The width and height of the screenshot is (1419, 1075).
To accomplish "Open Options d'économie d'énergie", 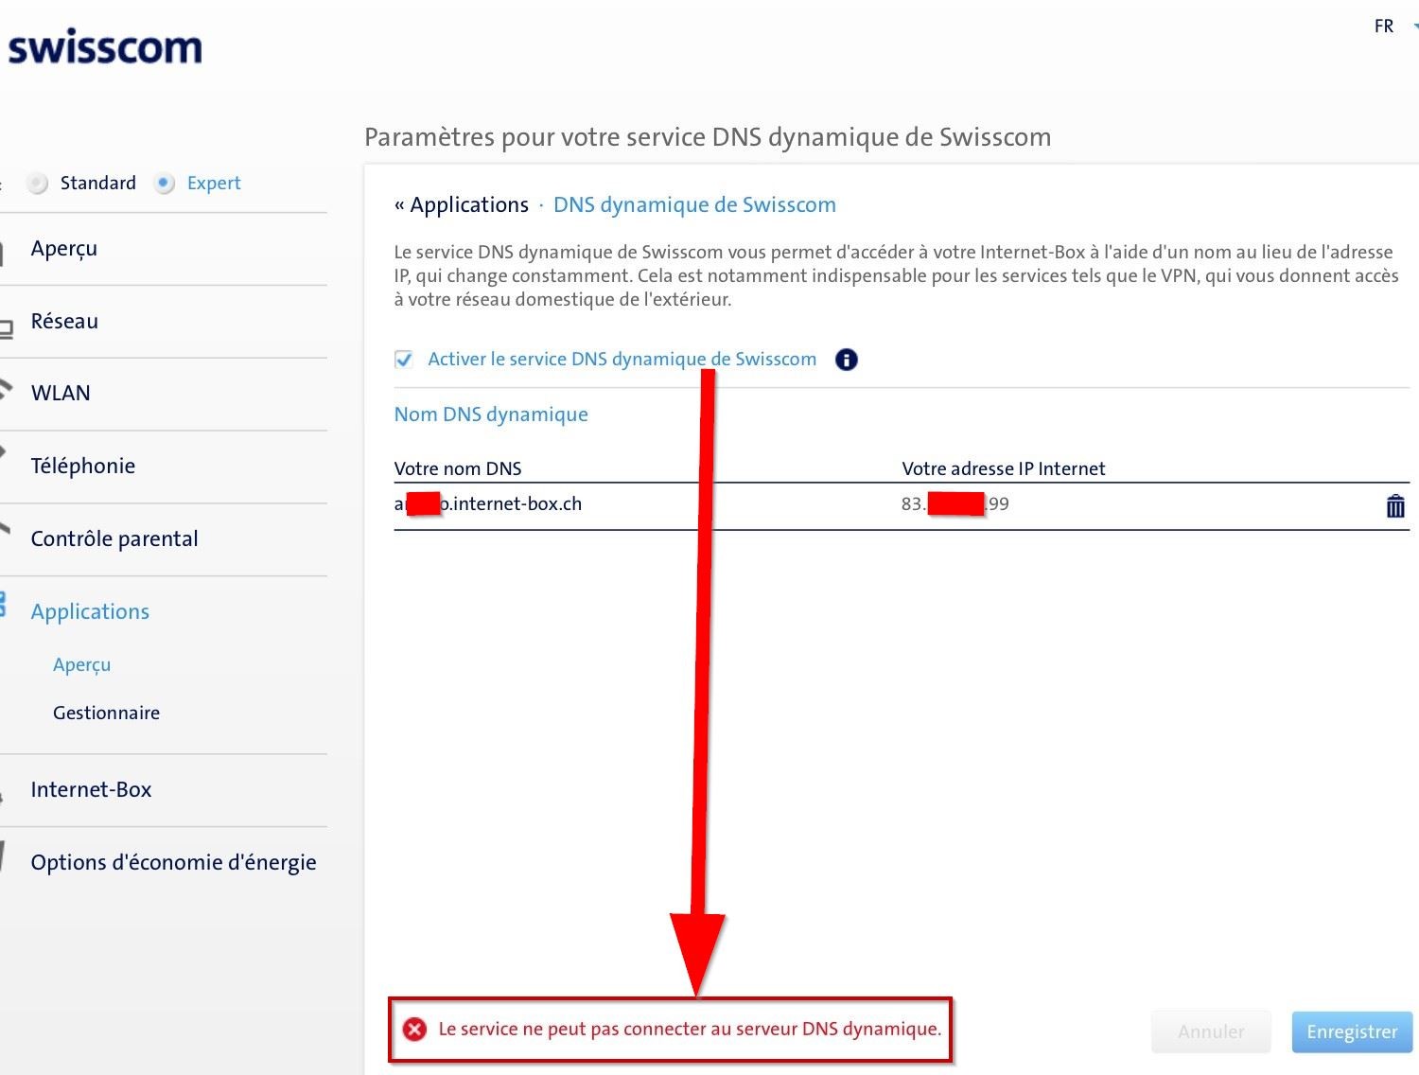I will tap(173, 863).
